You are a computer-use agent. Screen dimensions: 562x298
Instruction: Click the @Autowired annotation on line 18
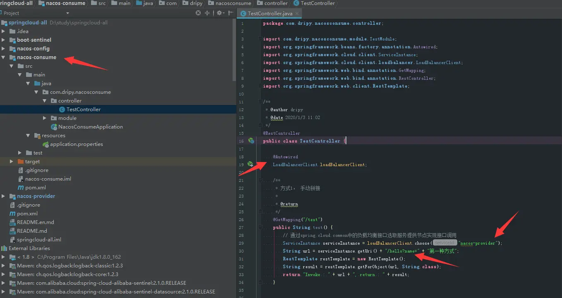tap(285, 157)
